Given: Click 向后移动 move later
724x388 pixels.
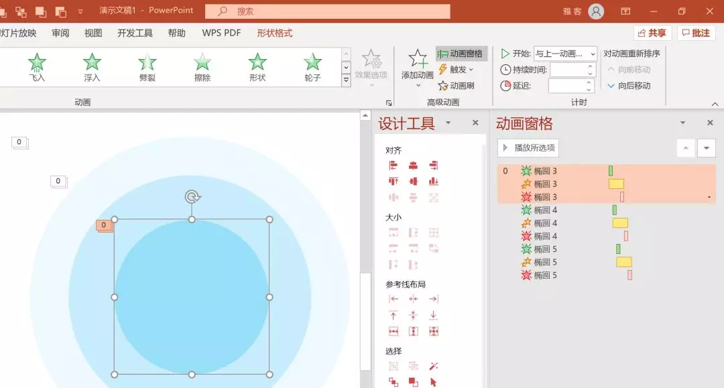Looking at the screenshot, I should coord(629,86).
